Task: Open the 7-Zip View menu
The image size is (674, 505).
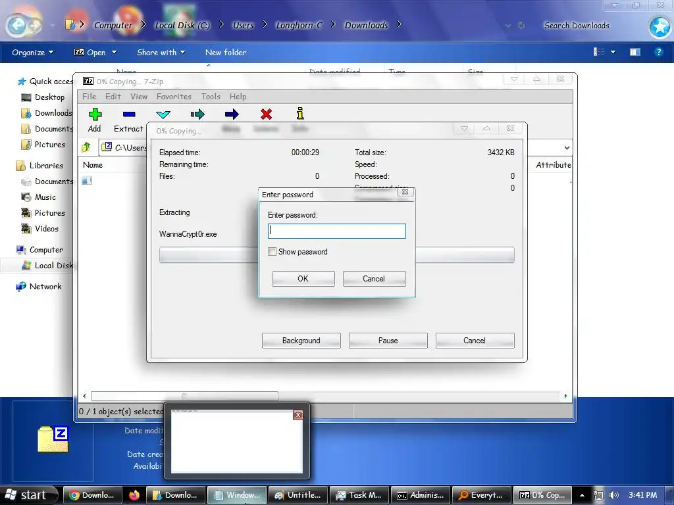Action: pyautogui.click(x=139, y=97)
